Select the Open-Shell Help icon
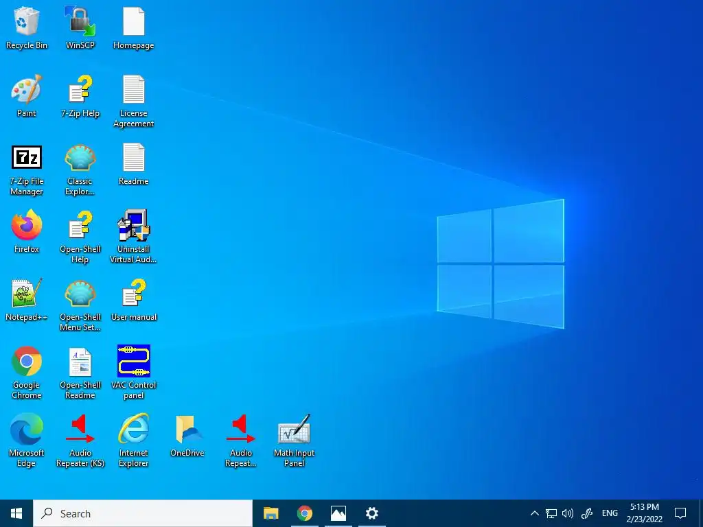Screen dimensions: 703x527 [80, 237]
